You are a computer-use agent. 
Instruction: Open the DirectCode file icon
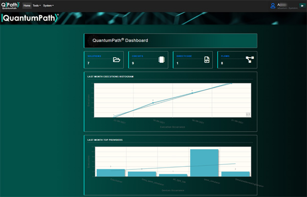coord(207,60)
